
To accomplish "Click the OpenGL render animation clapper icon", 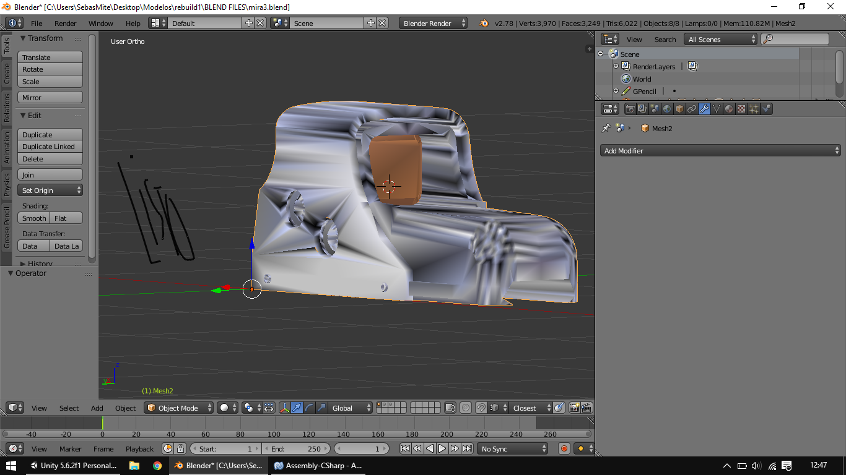I will 587,408.
